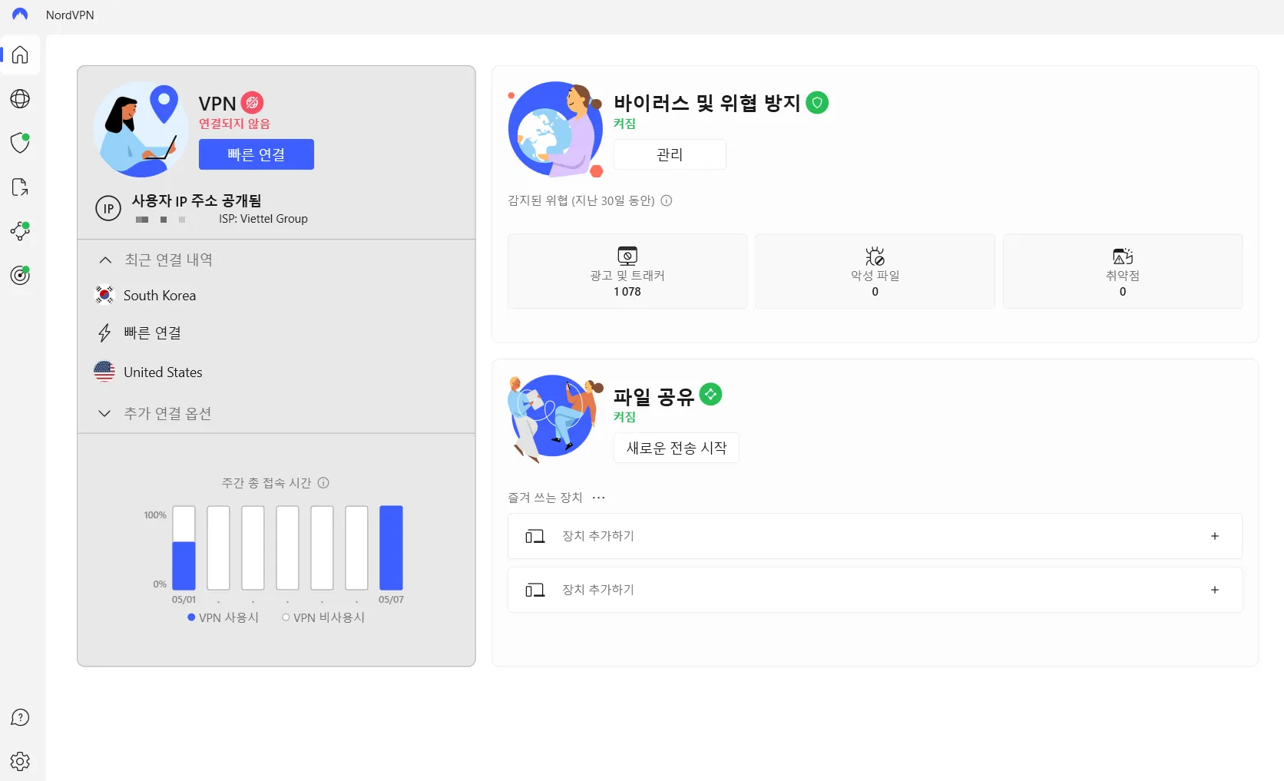
Task: Click the malicious files bug icon
Action: click(875, 256)
